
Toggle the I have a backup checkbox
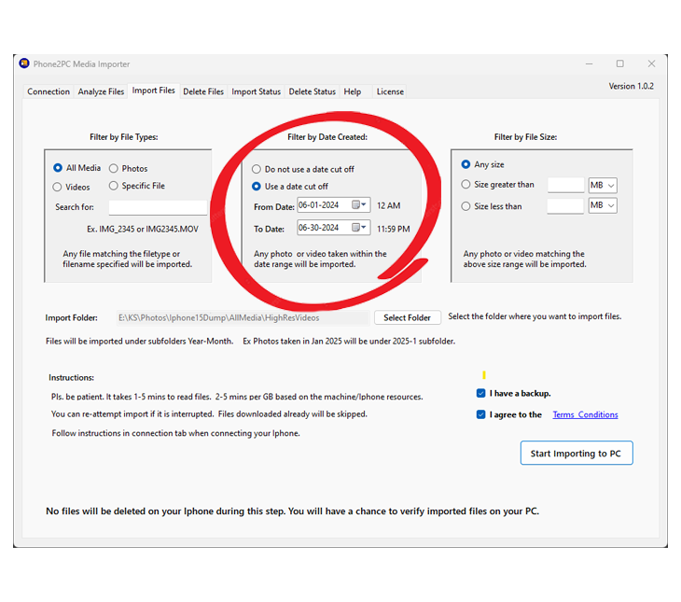click(x=480, y=393)
